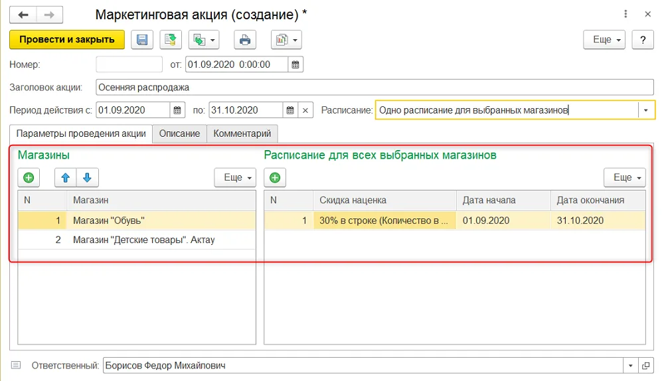Switch to the Комментарий tab
Image resolution: width=664 pixels, height=381 pixels.
click(x=242, y=133)
